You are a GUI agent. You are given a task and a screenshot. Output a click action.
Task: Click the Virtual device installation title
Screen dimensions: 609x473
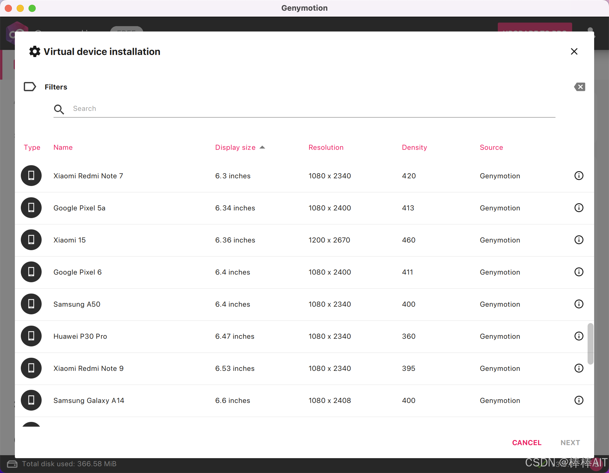(102, 52)
